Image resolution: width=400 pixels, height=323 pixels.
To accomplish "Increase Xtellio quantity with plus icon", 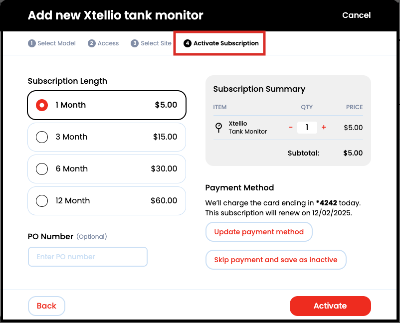I will [324, 128].
